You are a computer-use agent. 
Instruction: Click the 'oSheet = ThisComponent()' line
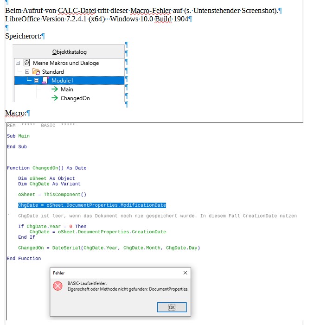coord(52,194)
